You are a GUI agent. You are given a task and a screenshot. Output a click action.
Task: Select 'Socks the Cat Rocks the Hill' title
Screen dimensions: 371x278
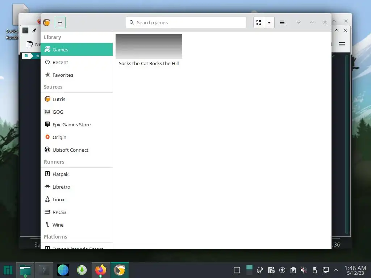[149, 63]
